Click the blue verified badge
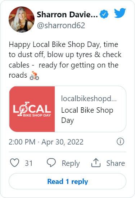Screen dimensions: 135x198 coord(104,14)
